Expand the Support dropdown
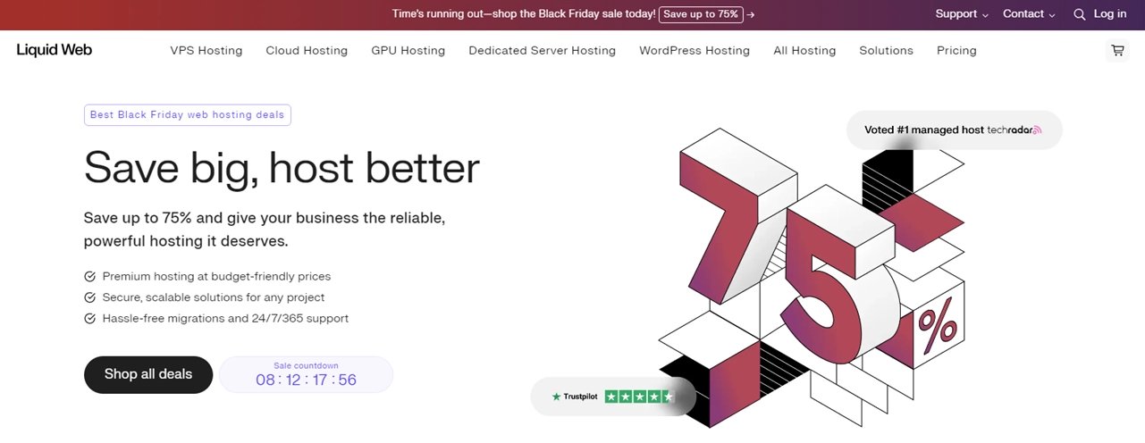This screenshot has width=1145, height=443. (962, 14)
